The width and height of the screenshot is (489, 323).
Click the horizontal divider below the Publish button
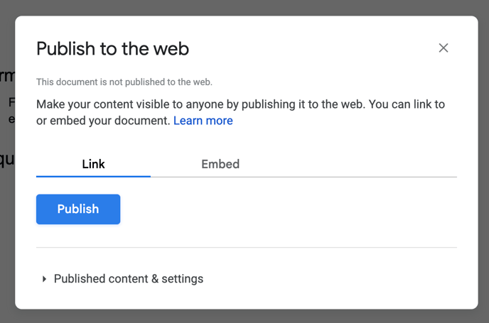pyautogui.click(x=246, y=248)
